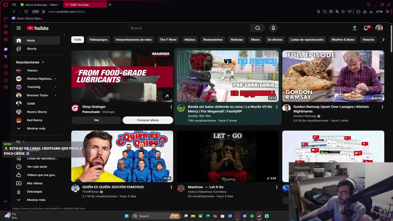Open Suscripciones section chevron

click(x=43, y=62)
